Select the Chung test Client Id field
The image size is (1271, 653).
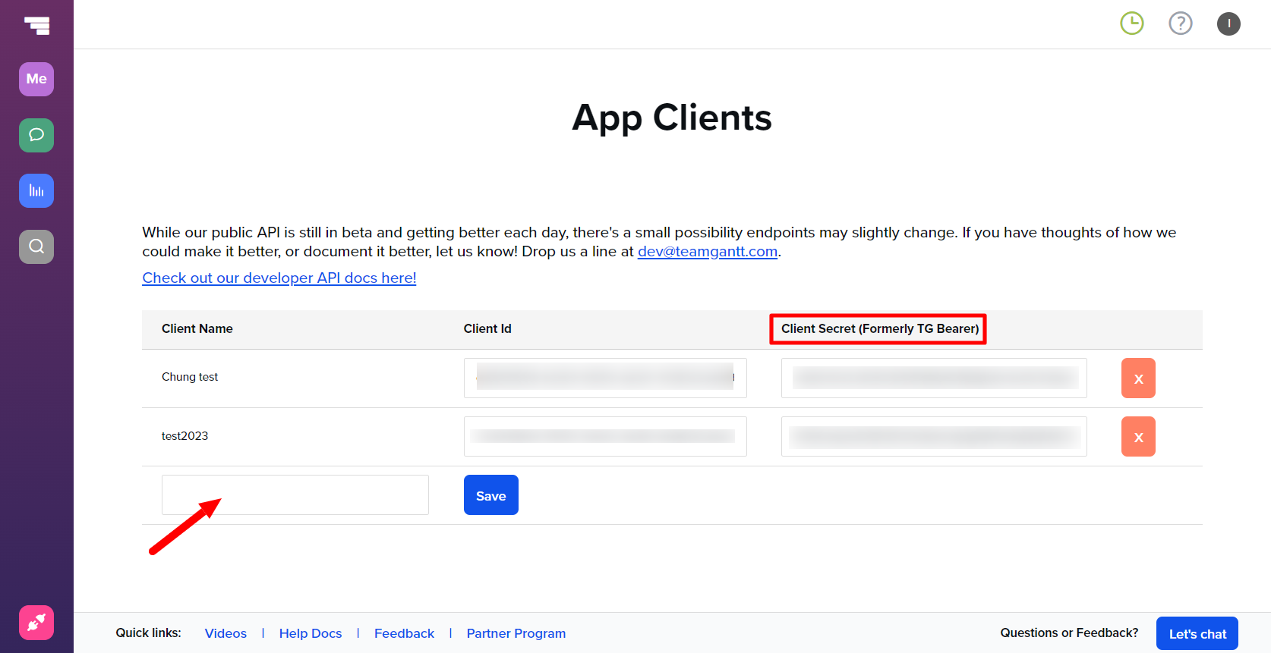(x=605, y=378)
